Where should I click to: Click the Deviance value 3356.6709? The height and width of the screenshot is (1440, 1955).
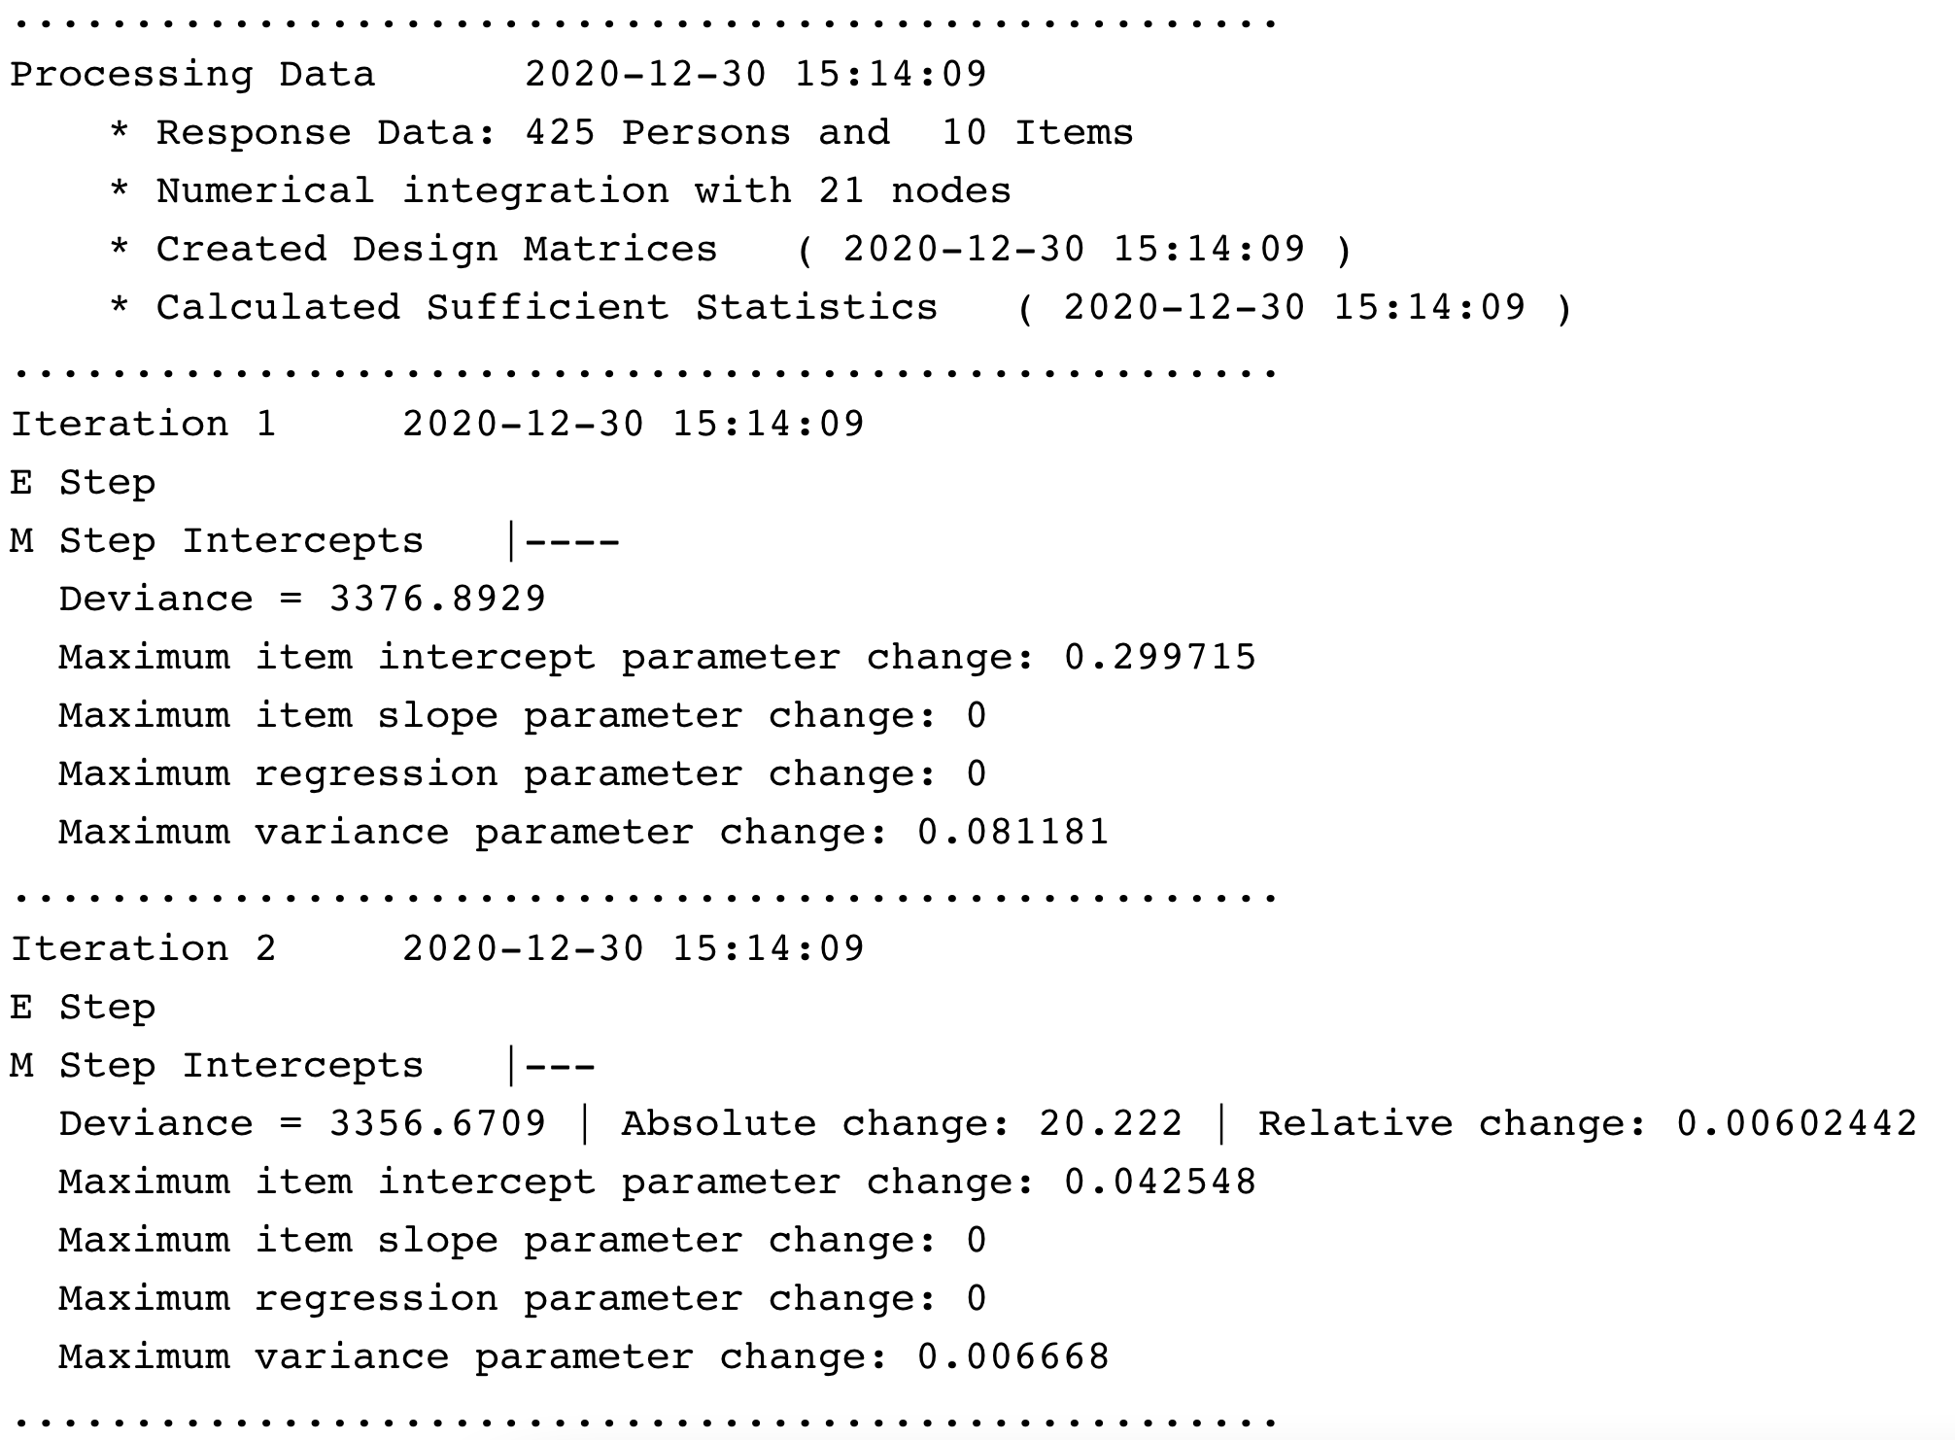click(x=437, y=1123)
